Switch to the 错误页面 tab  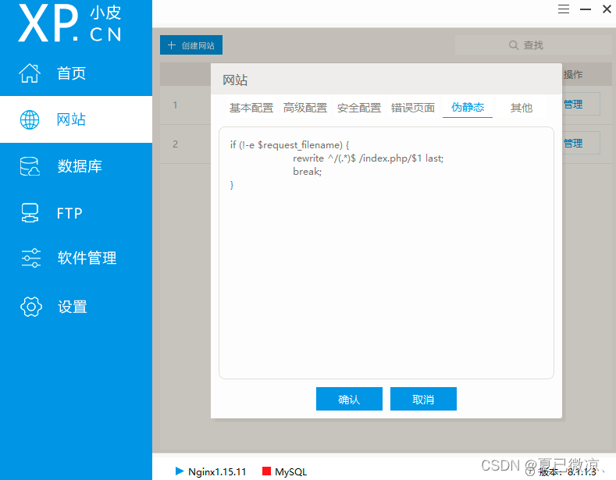[x=413, y=108]
